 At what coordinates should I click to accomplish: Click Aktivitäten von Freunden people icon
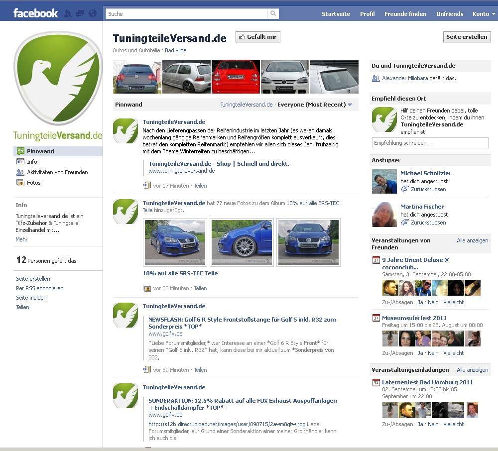(x=20, y=172)
